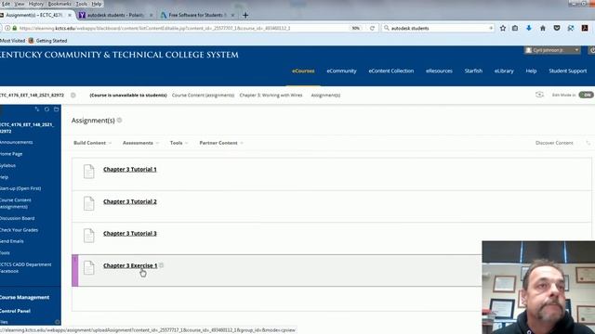Open the eLibrary tab
Screen dimensions: 595x334
point(504,71)
